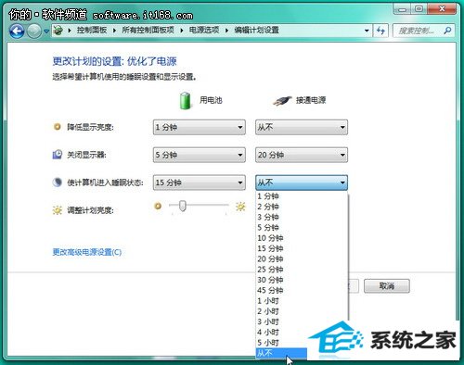Select 10 分钟 in the sleep list
This screenshot has height=365, width=464.
(x=302, y=238)
